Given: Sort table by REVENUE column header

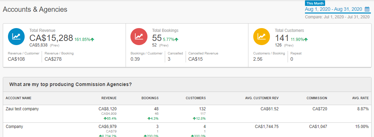Looking at the screenshot, I should coord(109,98).
